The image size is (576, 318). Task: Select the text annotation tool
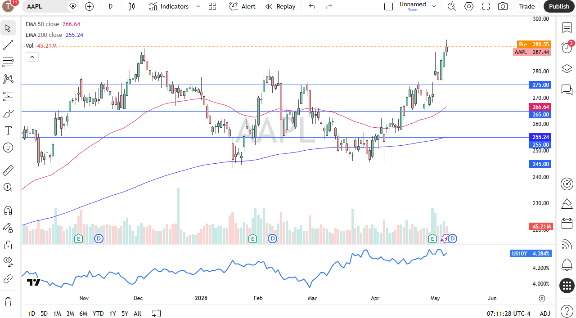[x=8, y=130]
